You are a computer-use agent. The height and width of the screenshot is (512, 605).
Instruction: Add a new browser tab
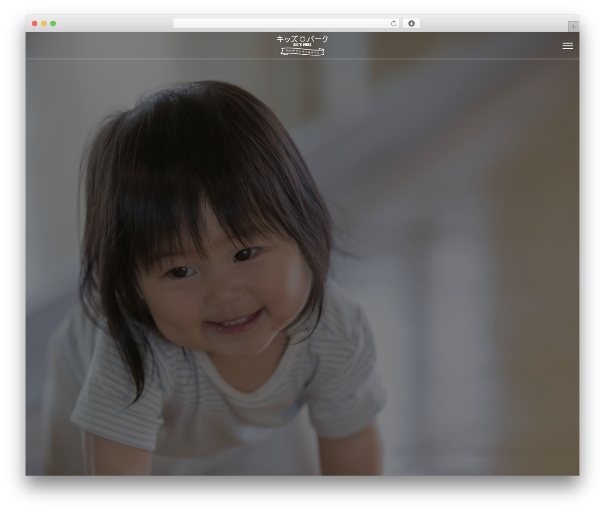(x=573, y=27)
